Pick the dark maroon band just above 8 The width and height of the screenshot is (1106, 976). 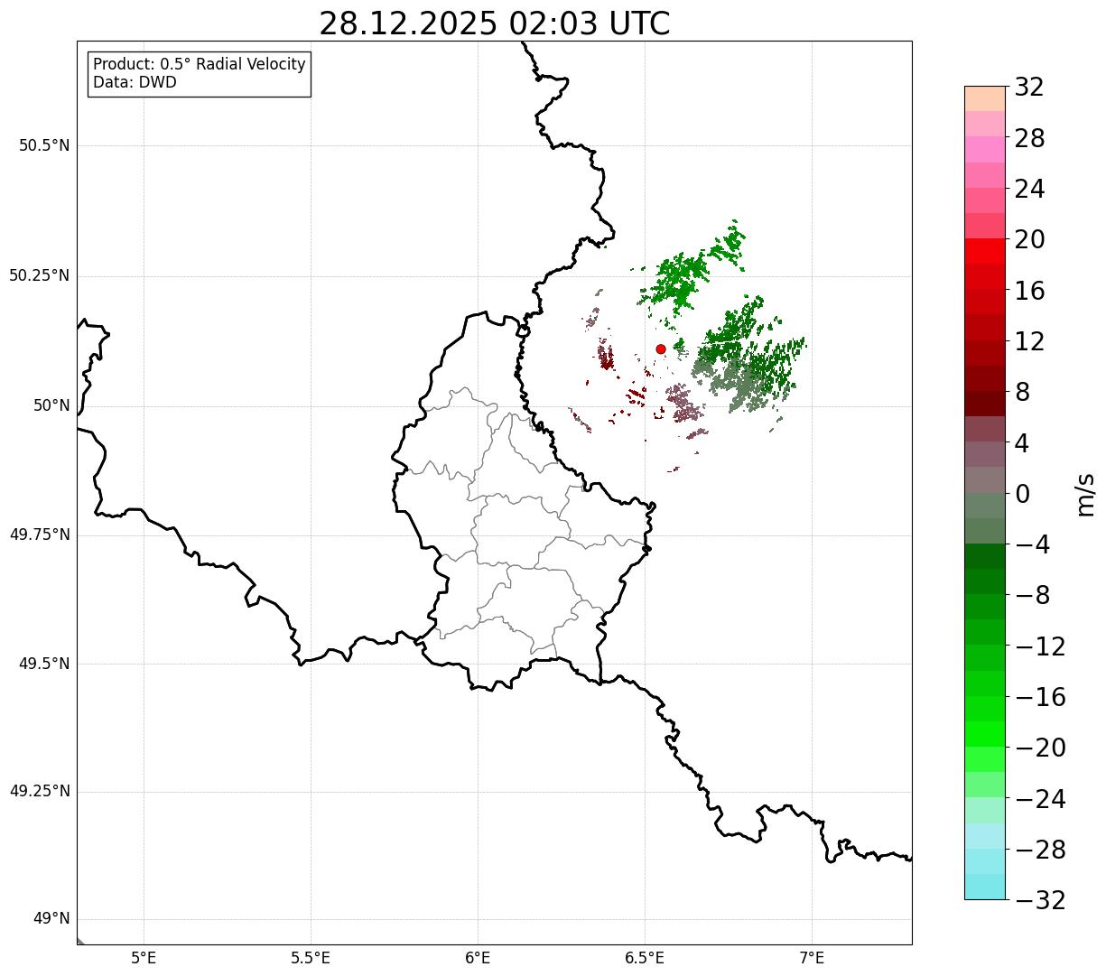click(985, 378)
